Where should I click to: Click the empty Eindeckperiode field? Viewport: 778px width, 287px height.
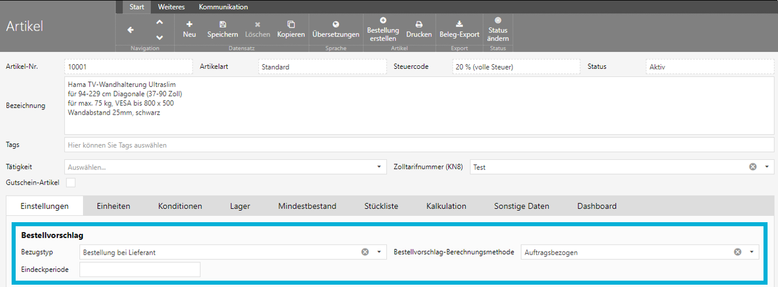pos(139,269)
